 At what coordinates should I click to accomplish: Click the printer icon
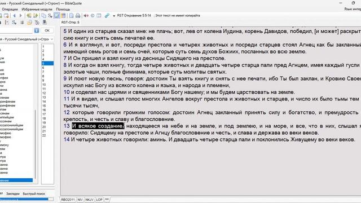click(x=78, y=16)
